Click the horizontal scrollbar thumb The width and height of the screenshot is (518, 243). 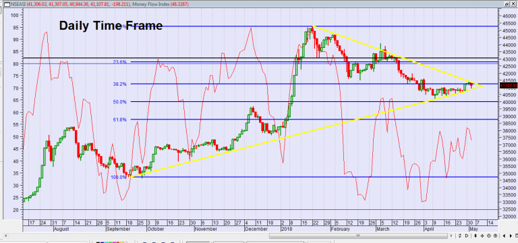[357, 236]
